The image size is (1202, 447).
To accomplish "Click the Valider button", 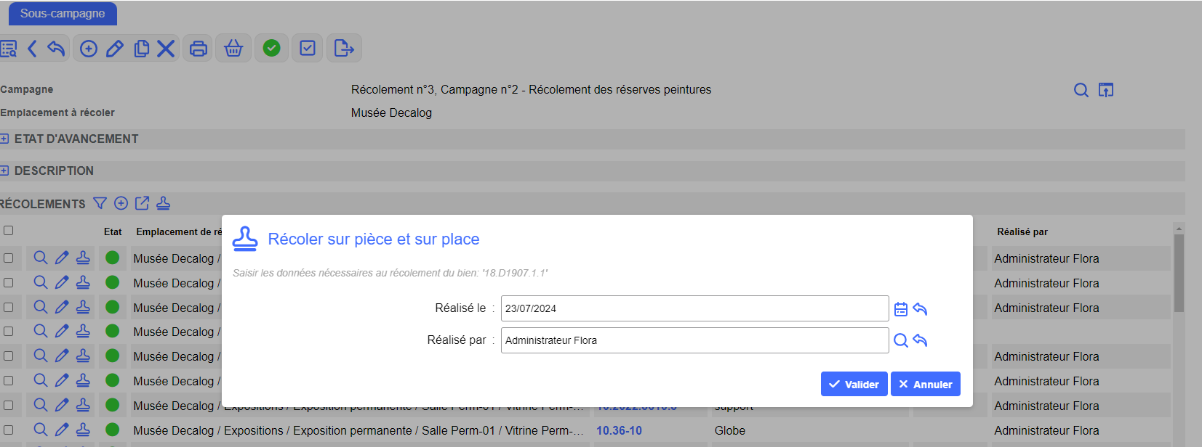I will click(854, 385).
